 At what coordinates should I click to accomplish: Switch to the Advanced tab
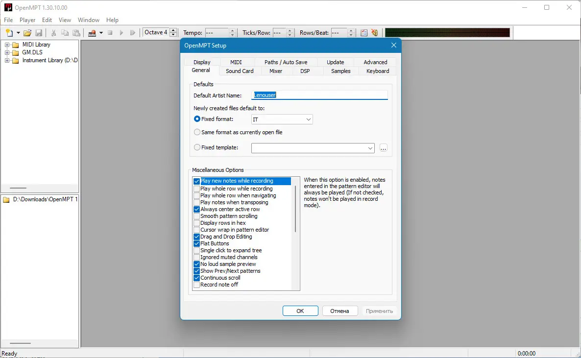click(375, 62)
